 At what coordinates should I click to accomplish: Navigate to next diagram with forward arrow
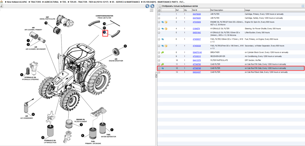152,6
